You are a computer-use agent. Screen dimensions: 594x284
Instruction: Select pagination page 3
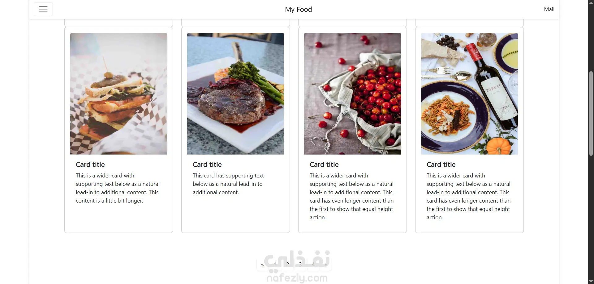pyautogui.click(x=300, y=264)
